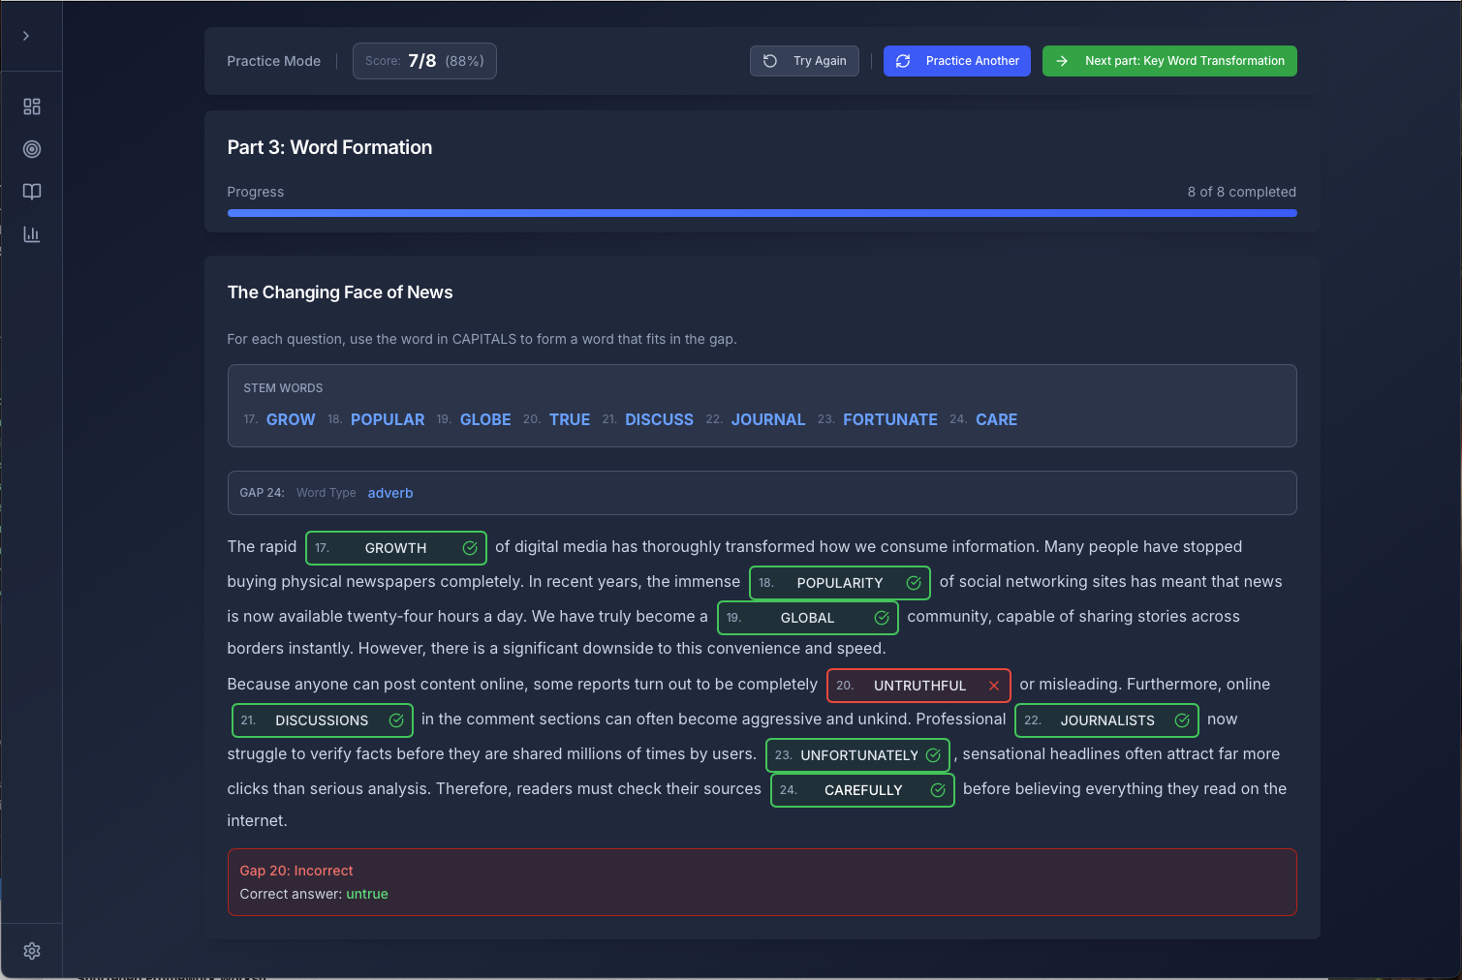Image resolution: width=1462 pixels, height=980 pixels.
Task: Click the green check icon in CAREFULLY gap
Action: point(938,790)
